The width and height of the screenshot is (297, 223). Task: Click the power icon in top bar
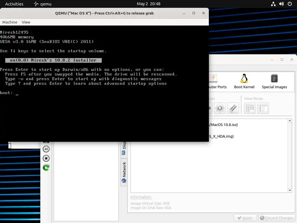[x=290, y=4]
